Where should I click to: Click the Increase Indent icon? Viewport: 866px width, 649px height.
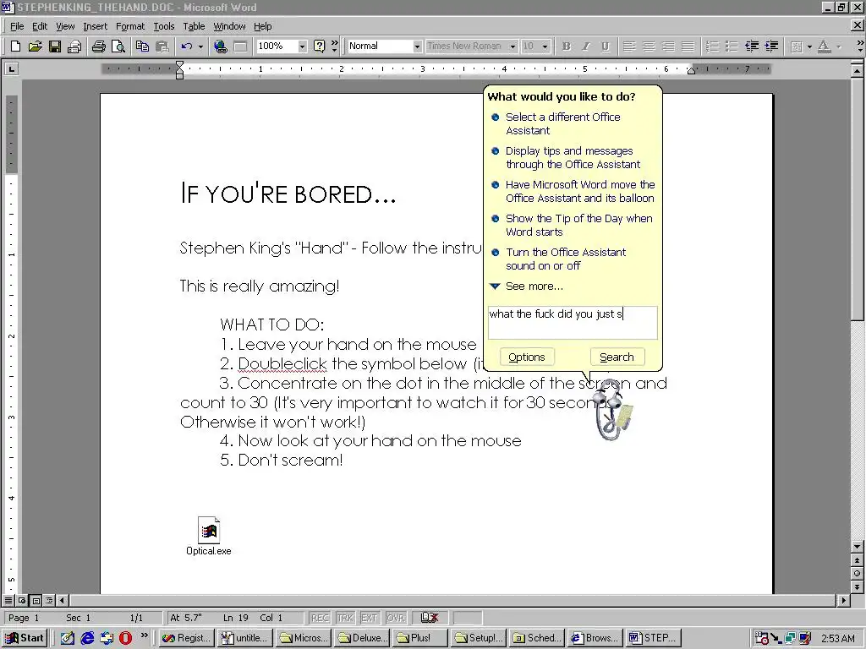771,46
